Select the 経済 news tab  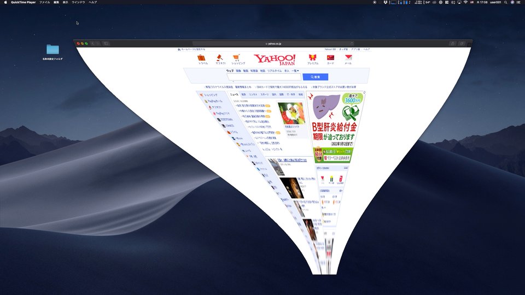[x=244, y=95]
